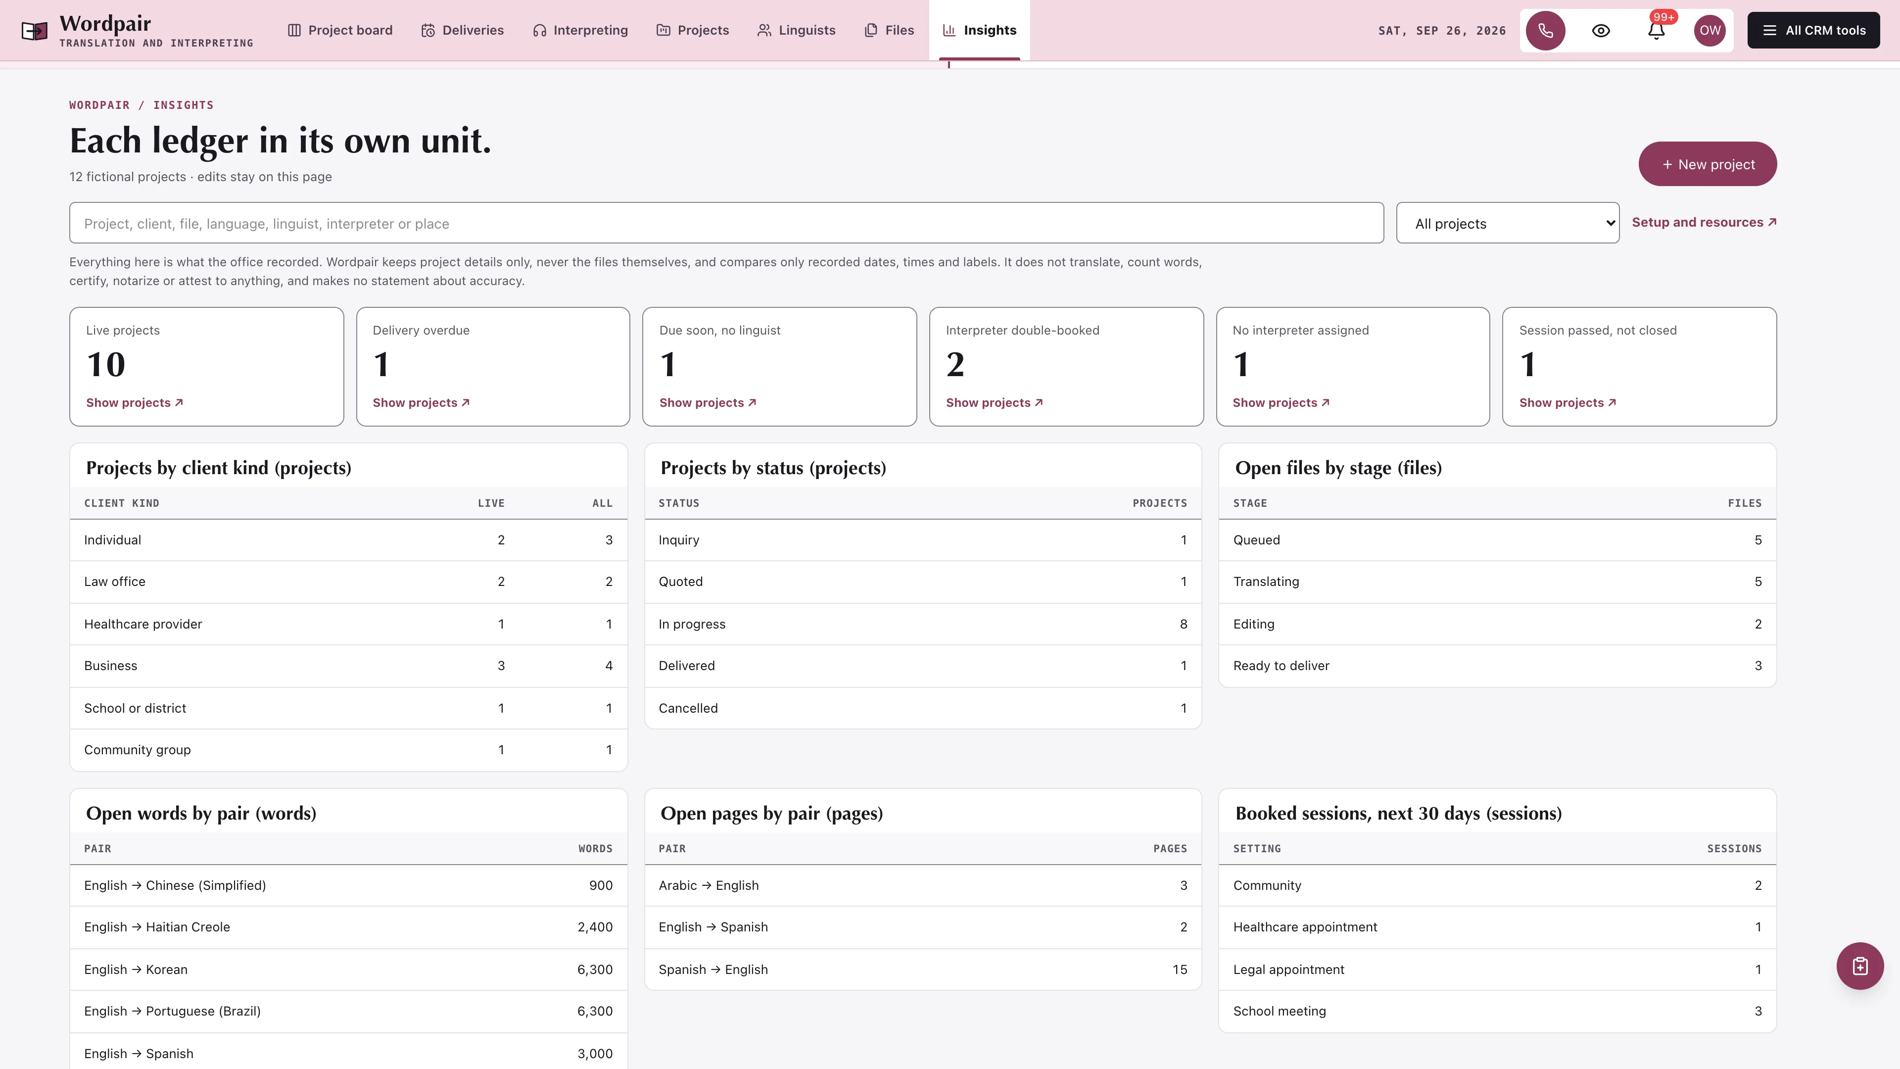This screenshot has height=1069, width=1900.
Task: Open the Setup and resources link
Action: (x=1704, y=222)
